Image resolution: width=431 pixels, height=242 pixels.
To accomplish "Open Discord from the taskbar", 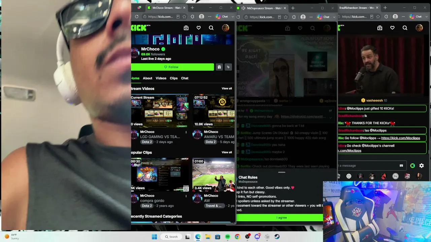I will (x=258, y=237).
